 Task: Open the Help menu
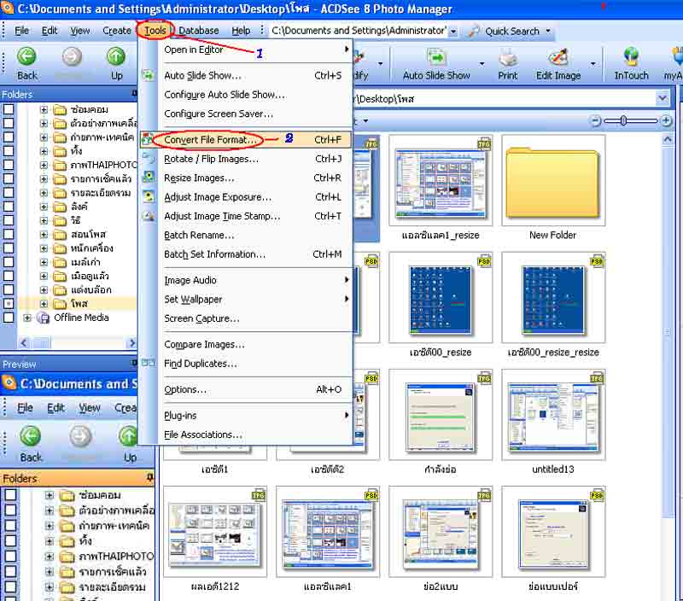(x=241, y=31)
